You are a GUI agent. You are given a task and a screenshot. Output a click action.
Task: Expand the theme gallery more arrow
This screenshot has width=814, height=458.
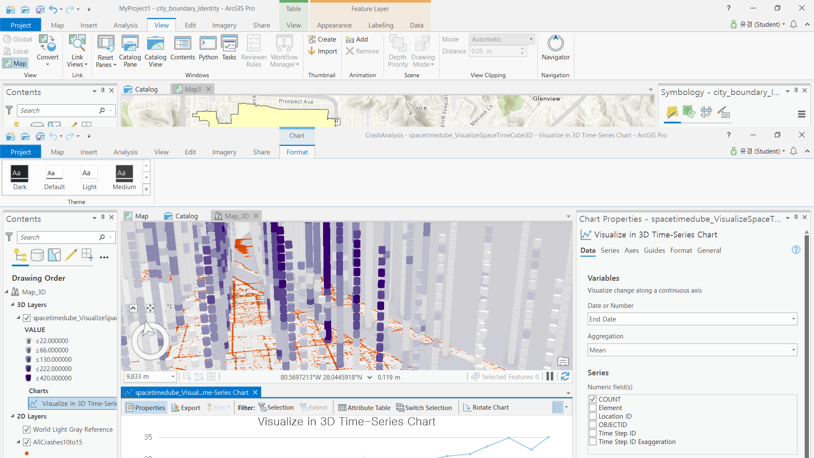pyautogui.click(x=146, y=189)
